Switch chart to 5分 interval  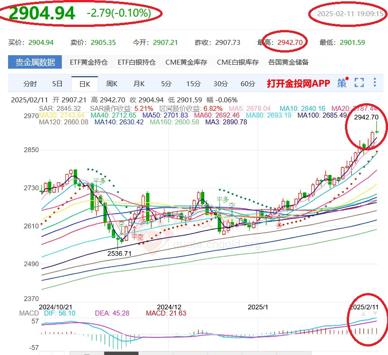point(166,84)
